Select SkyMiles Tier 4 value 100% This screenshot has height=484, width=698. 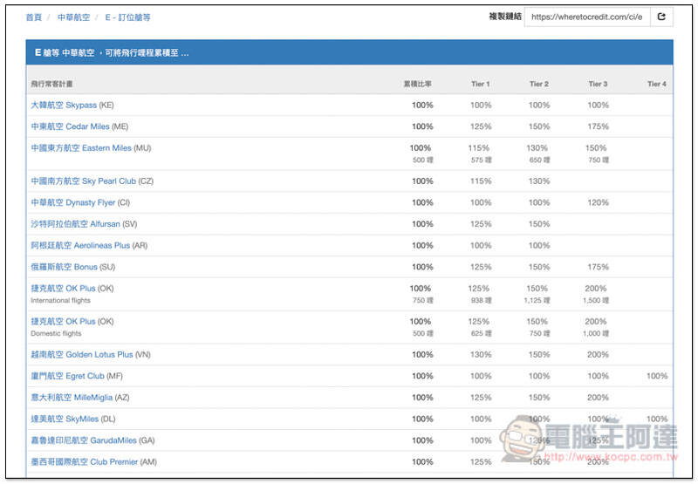coord(657,419)
